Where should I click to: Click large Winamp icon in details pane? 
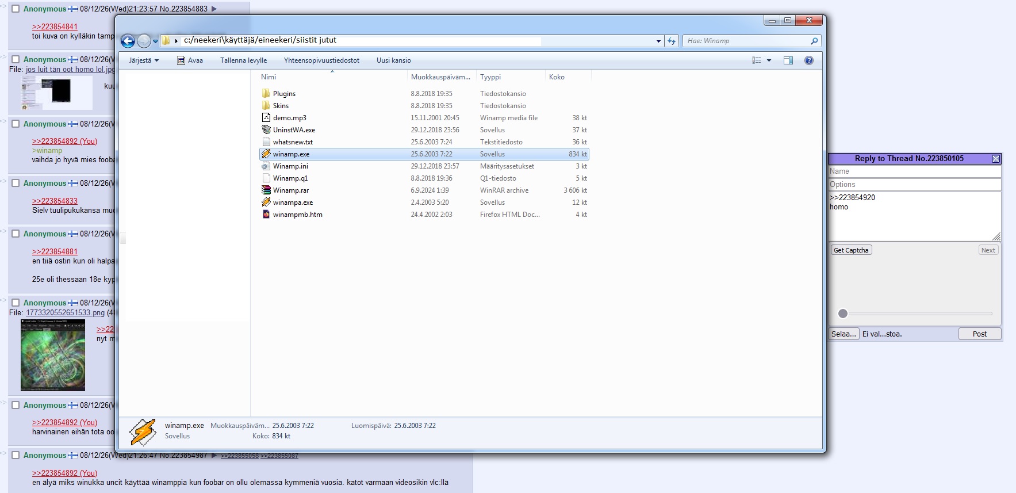click(x=143, y=432)
